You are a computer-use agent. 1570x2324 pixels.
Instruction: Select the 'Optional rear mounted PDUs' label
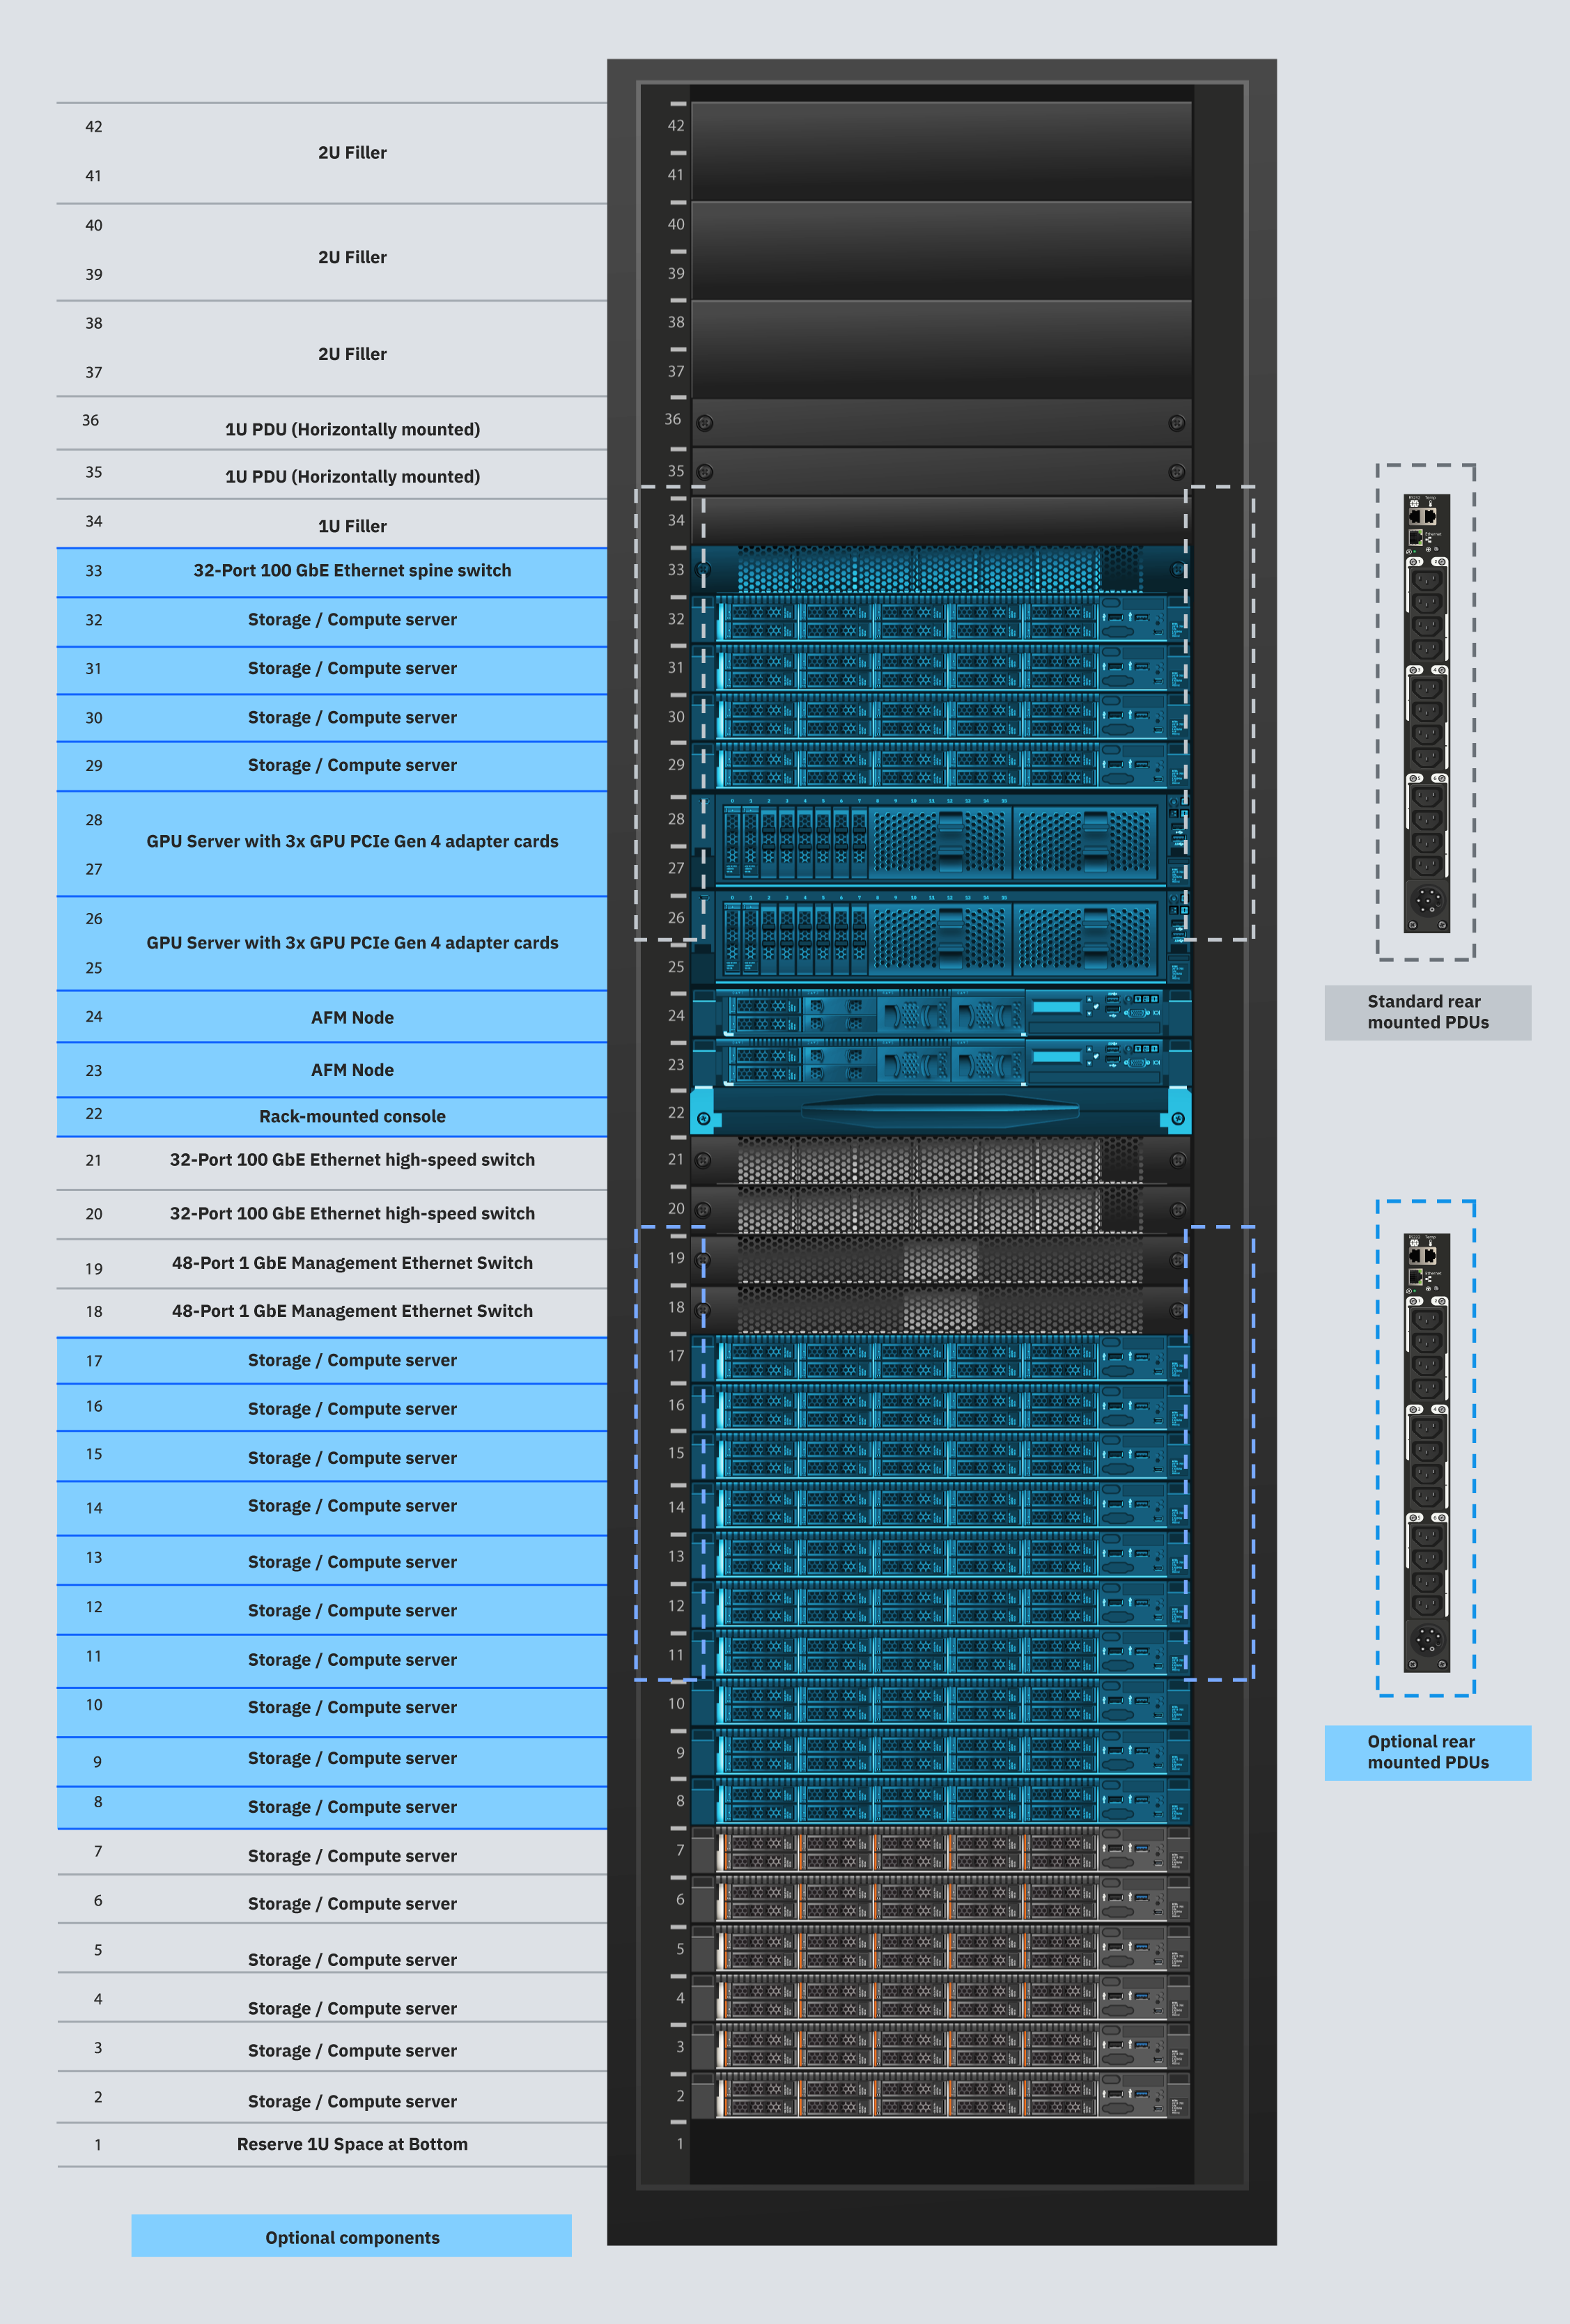[x=1427, y=1752]
